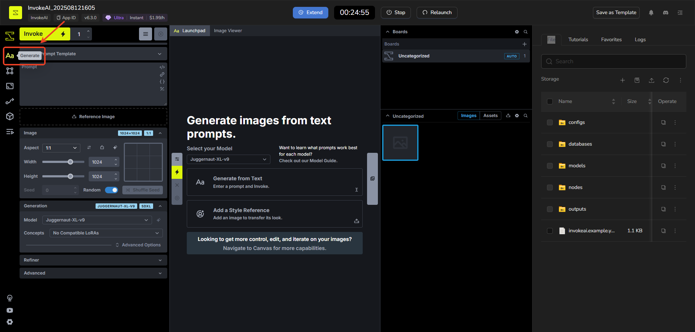Click the Reference Image upload area
This screenshot has width=695, height=332.
[93, 117]
